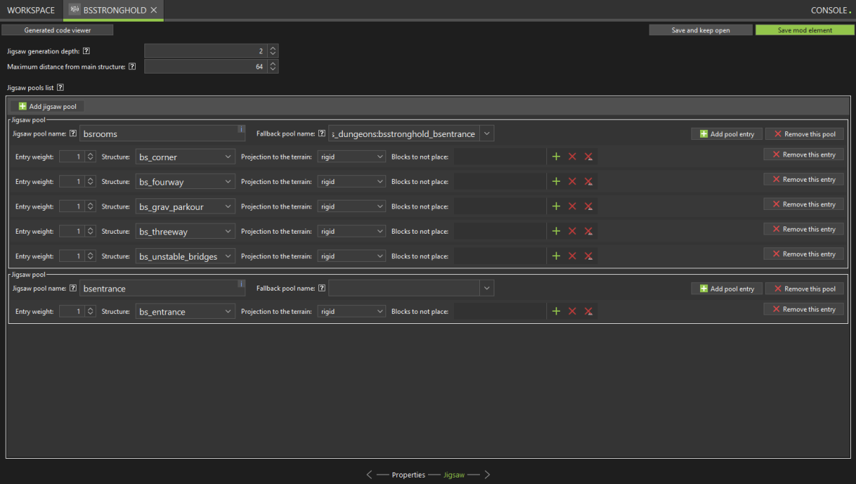Image resolution: width=856 pixels, height=484 pixels.
Task: Close the BSSTRONGHOLD tab
Action: click(x=154, y=10)
